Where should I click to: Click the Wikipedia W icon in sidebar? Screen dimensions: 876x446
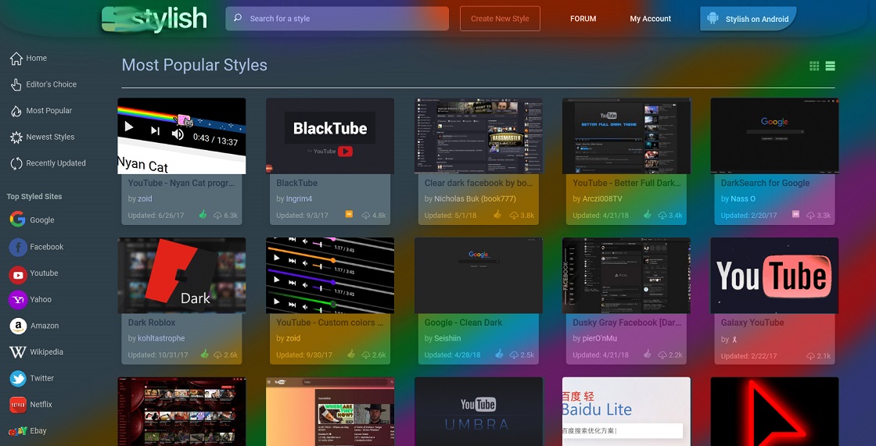click(18, 352)
